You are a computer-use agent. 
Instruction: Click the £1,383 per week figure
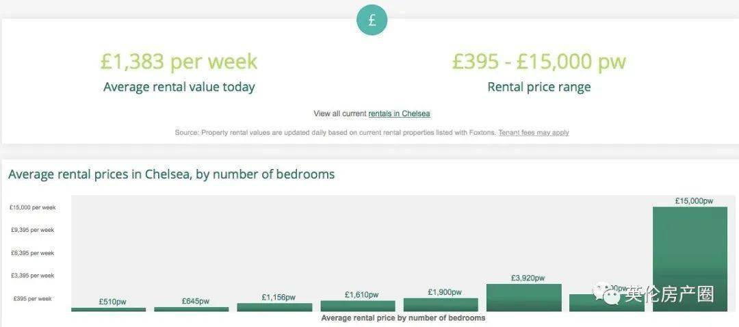[x=179, y=62]
